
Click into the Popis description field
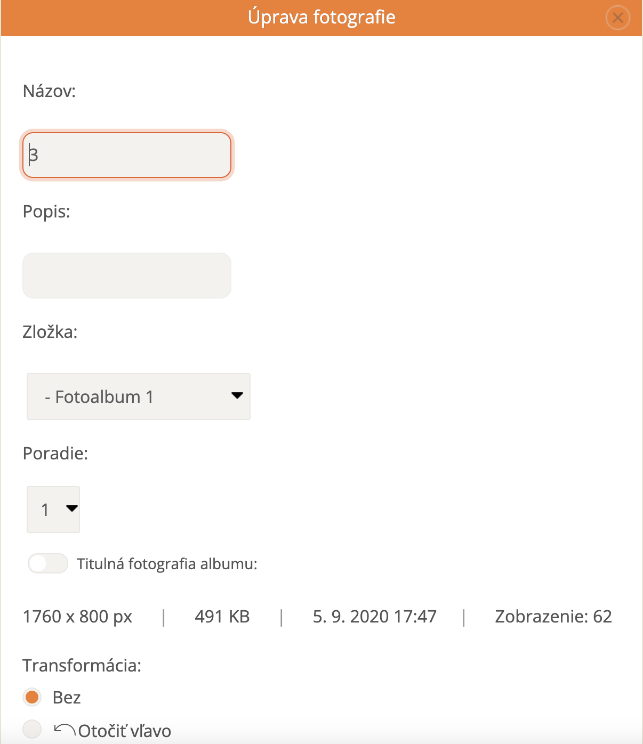pyautogui.click(x=127, y=276)
